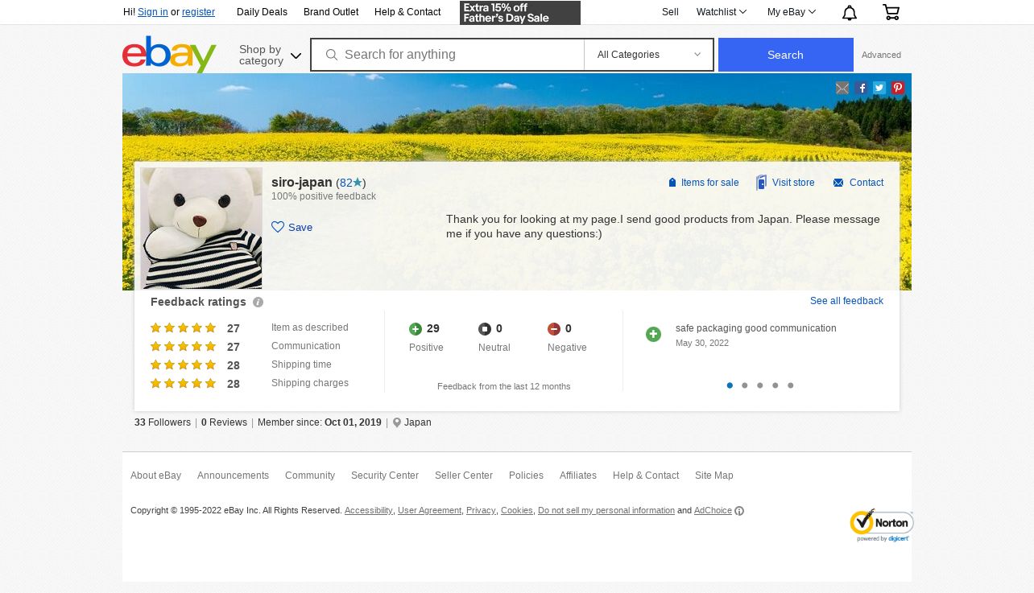This screenshot has height=593, width=1034.
Task: Open the shopping cart icon
Action: click(x=891, y=12)
